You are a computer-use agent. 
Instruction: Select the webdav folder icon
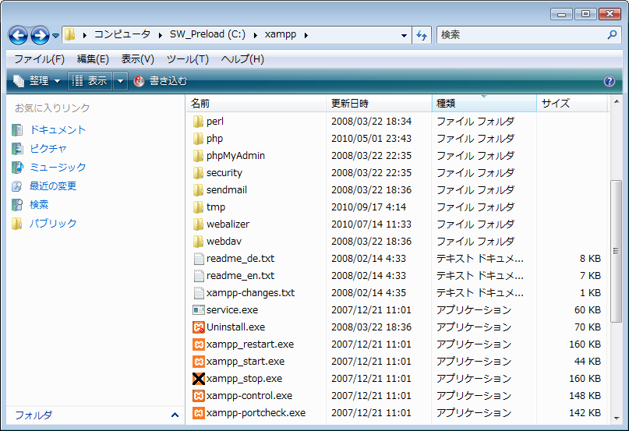[198, 242]
